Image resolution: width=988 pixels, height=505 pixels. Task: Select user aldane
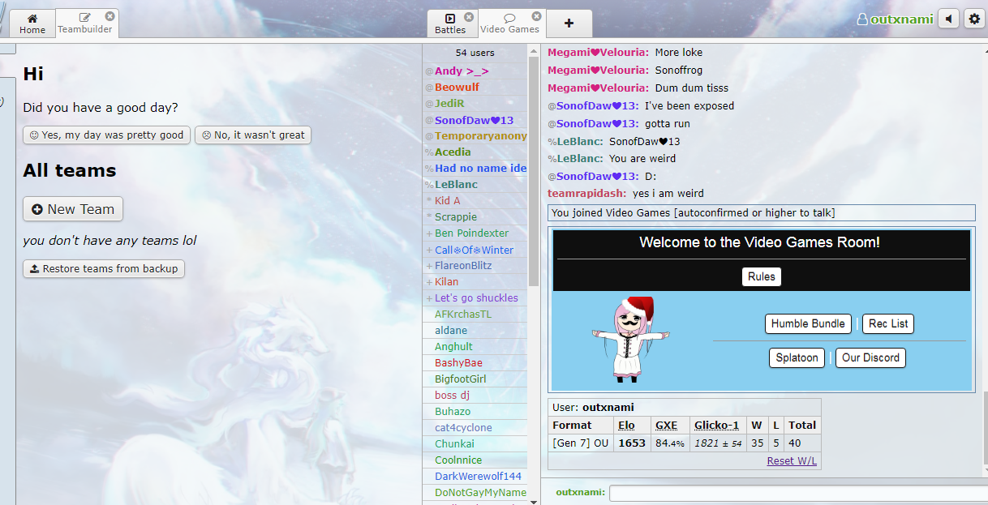475,331
